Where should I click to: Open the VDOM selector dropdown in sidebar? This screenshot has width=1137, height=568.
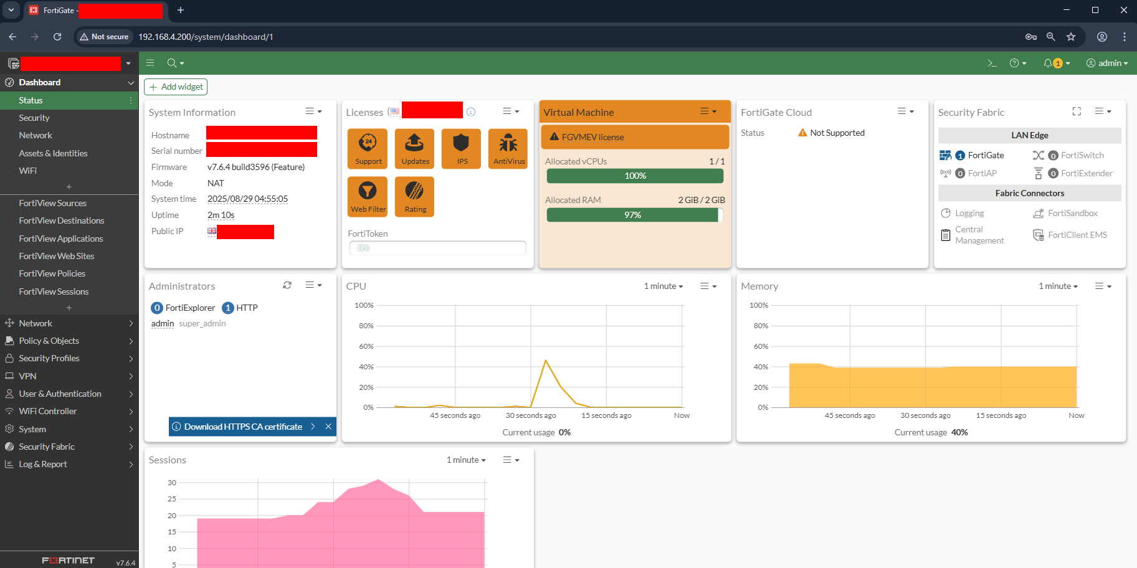[x=128, y=64]
